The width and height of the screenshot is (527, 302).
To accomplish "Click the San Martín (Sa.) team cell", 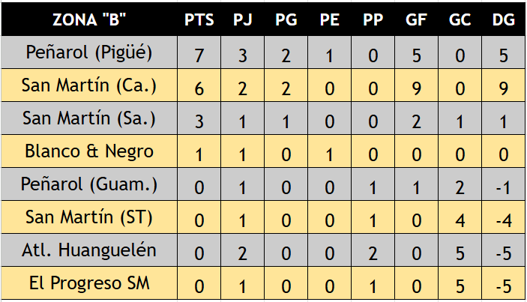I will point(89,118).
